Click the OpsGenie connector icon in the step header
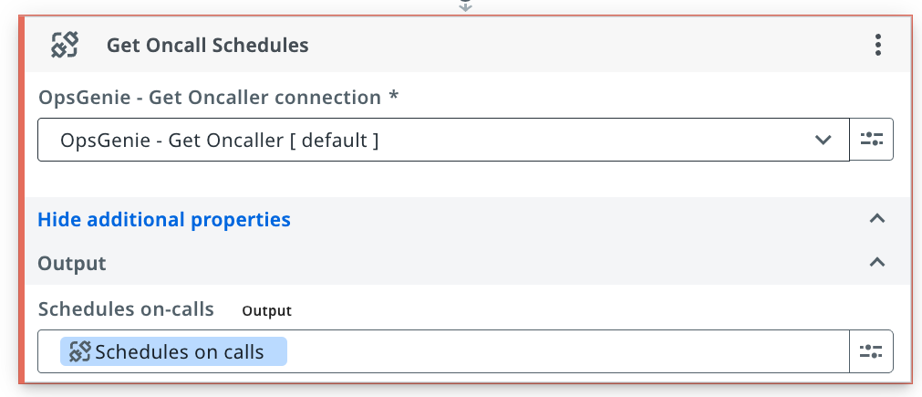The width and height of the screenshot is (922, 397). click(x=65, y=45)
